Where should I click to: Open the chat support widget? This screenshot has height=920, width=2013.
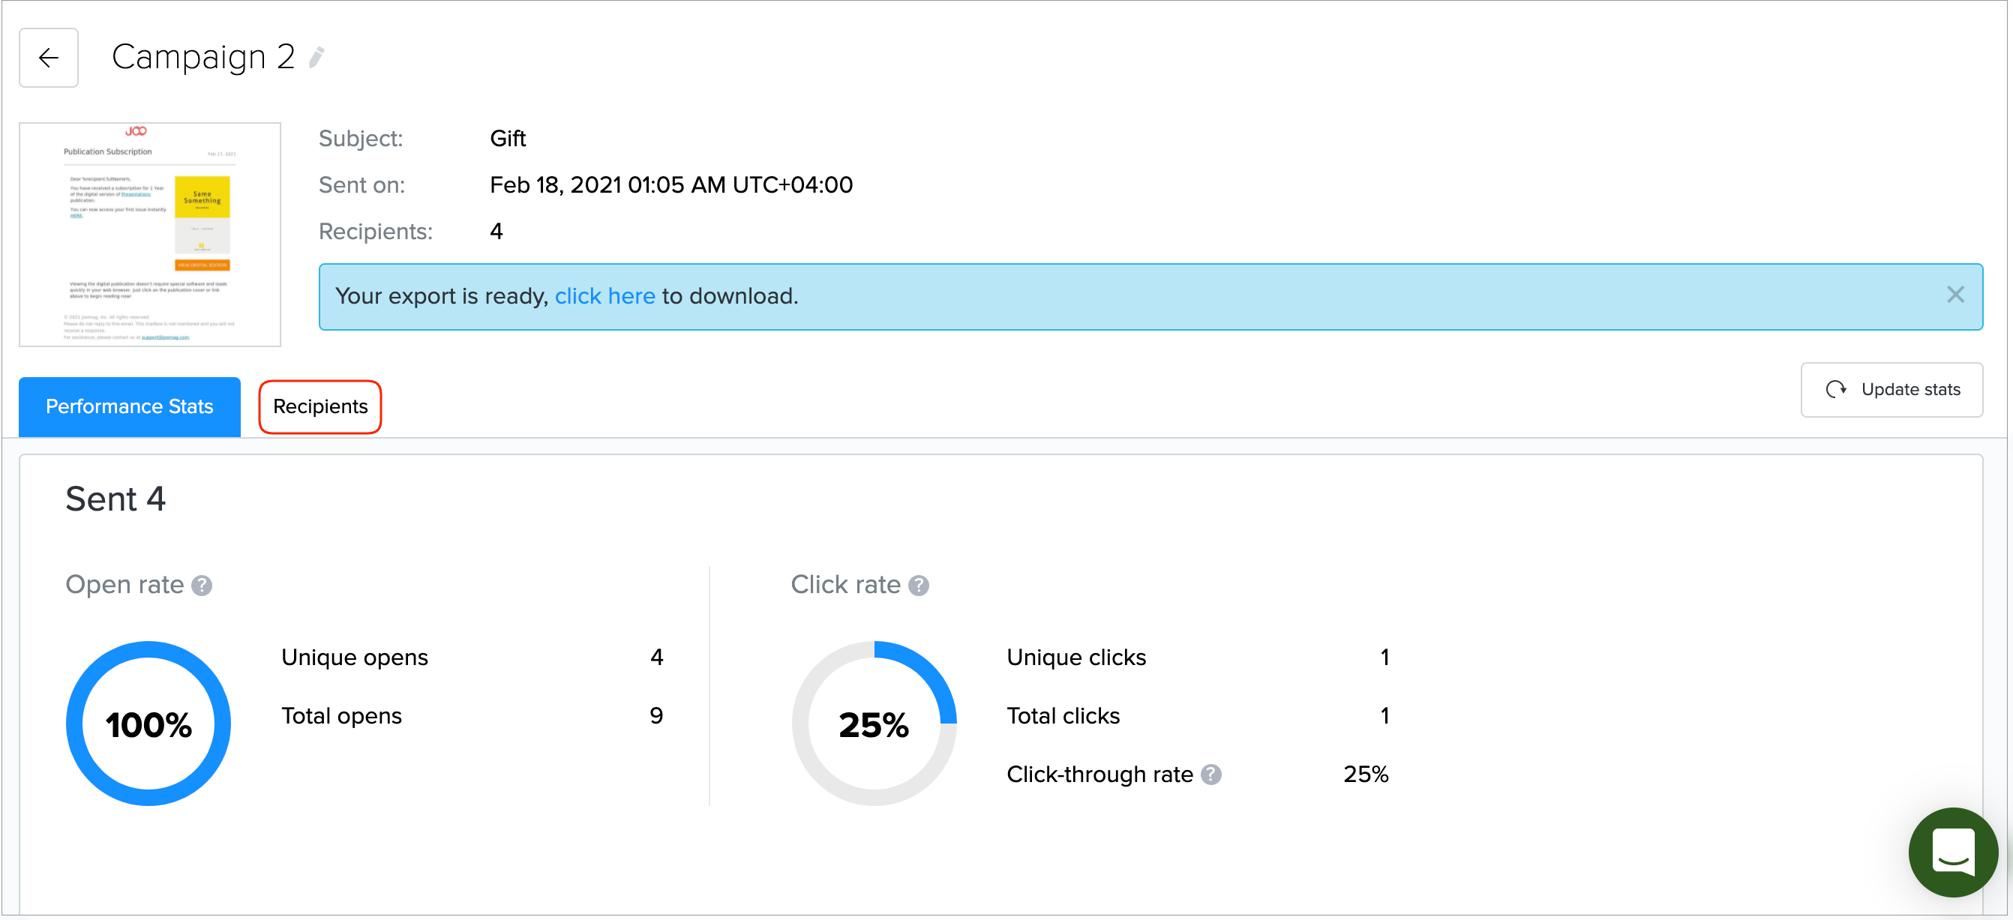point(1952,851)
